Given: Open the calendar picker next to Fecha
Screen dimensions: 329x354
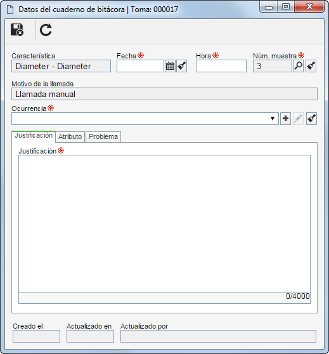Looking at the screenshot, I should tap(170, 66).
